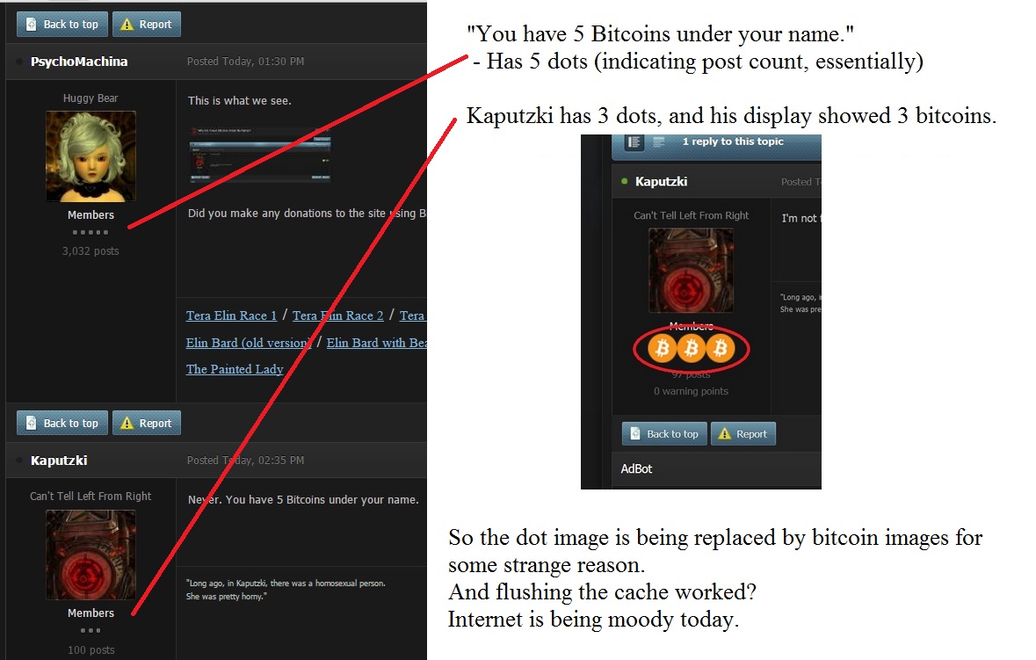Open PsychoMachina's profile name link
The width and height of the screenshot is (1036, 660).
click(79, 62)
